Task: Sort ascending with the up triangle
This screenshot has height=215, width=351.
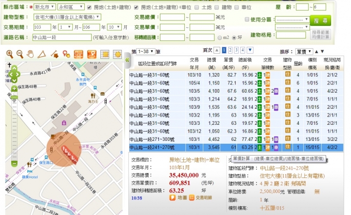Action: [x=316, y=52]
